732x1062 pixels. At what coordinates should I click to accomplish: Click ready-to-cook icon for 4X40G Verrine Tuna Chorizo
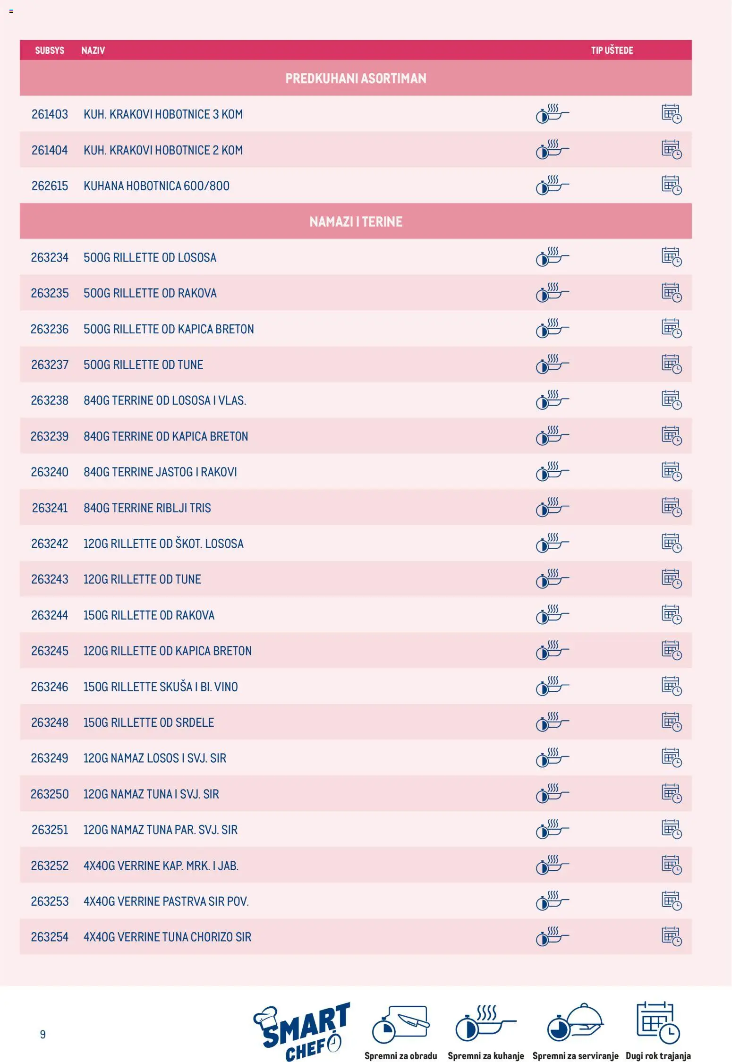552,936
